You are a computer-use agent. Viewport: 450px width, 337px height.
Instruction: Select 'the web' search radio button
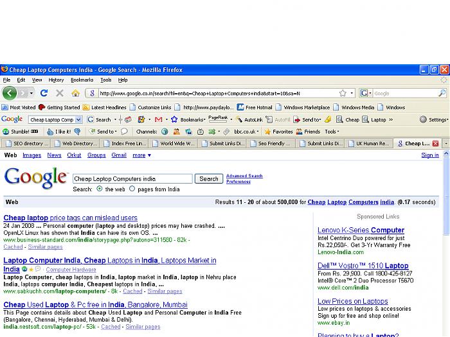click(99, 189)
